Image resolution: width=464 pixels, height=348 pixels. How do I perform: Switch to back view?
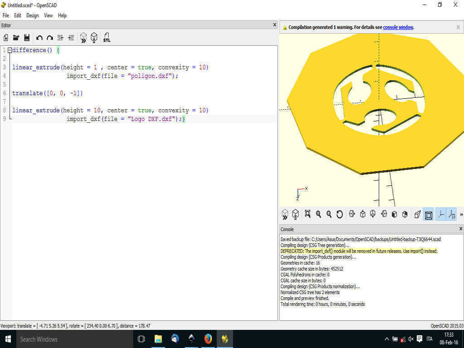point(405,214)
